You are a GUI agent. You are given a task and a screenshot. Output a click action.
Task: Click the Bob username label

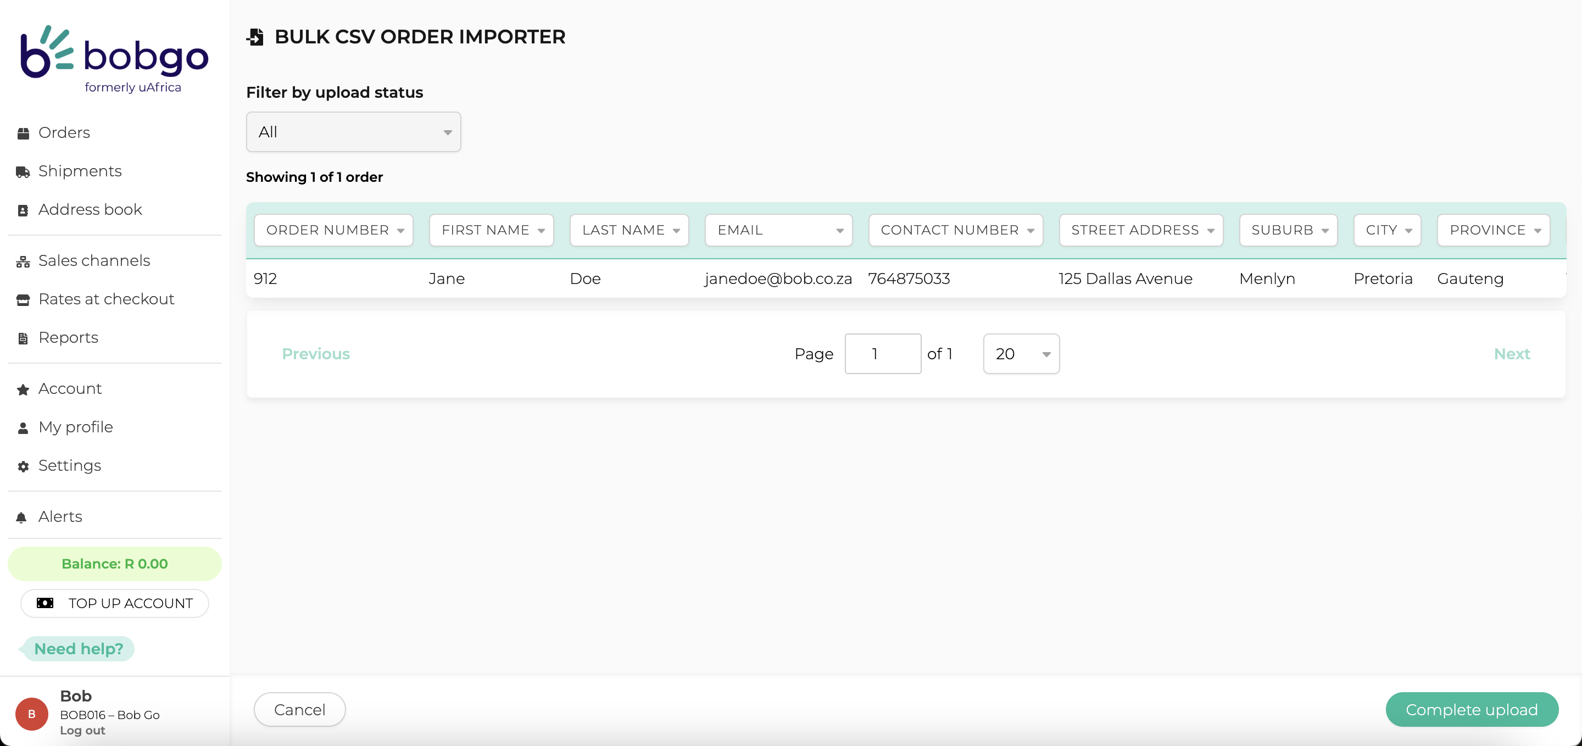76,695
